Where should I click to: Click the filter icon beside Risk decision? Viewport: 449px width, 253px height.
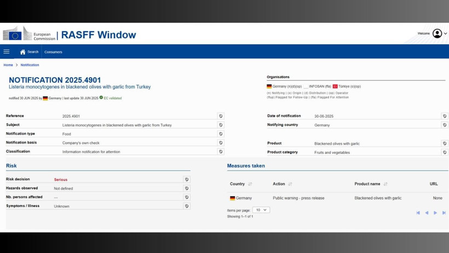click(187, 180)
